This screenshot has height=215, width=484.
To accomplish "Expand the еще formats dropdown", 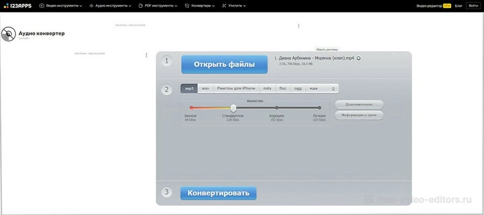I will tap(322, 88).
